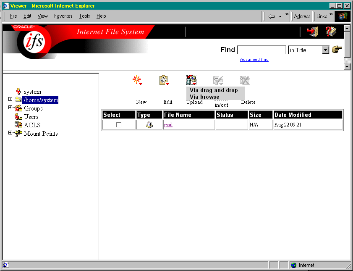Open the Help menu
Screen dimensions: 353x271
101,16
